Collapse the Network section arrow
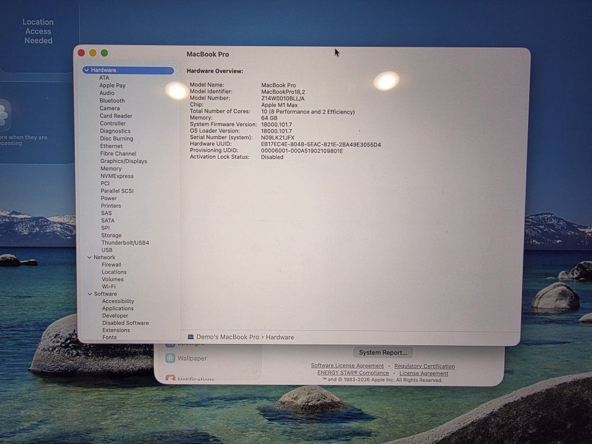This screenshot has height=444, width=592. [x=89, y=258]
